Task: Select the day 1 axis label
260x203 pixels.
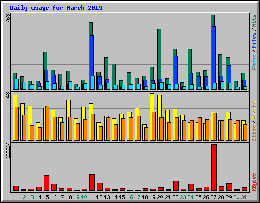Action: point(17,197)
